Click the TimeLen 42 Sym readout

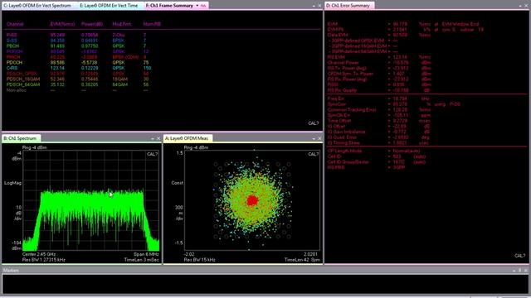coord(302,260)
